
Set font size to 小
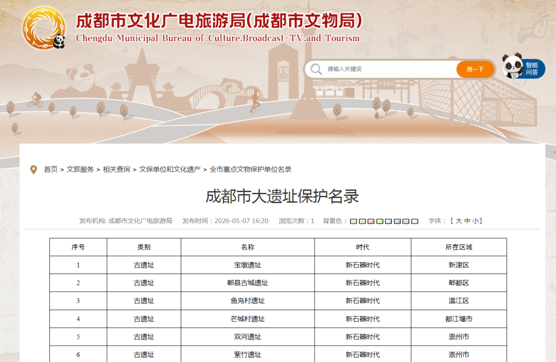(x=476, y=221)
